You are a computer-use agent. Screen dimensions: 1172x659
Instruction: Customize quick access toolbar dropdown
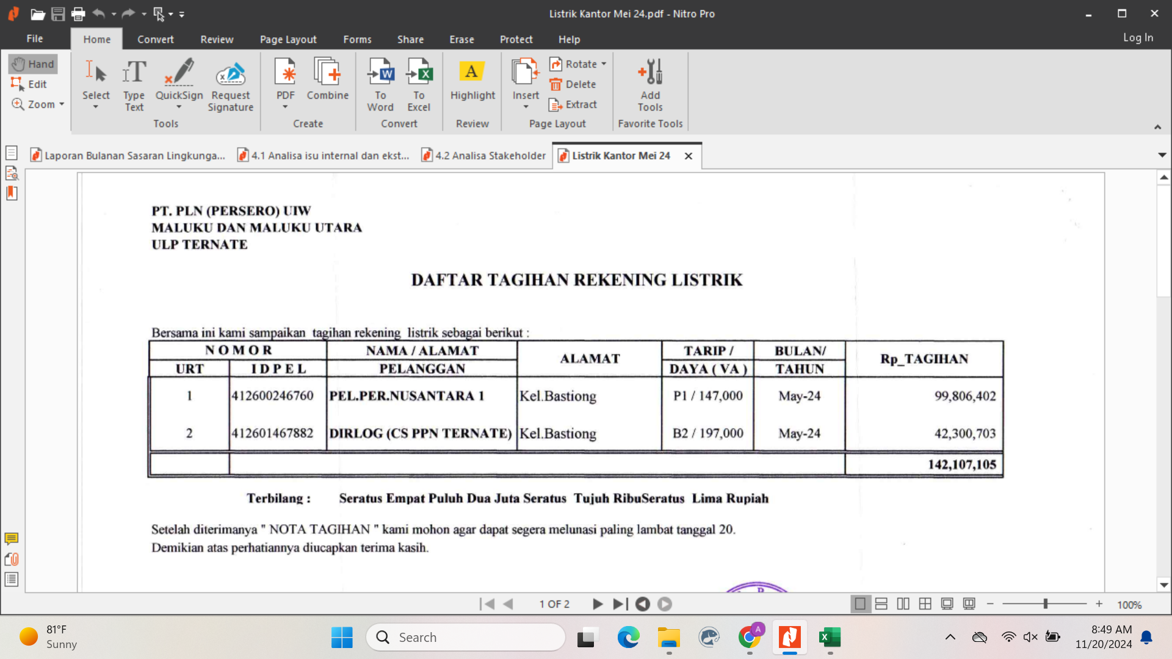[x=182, y=14]
